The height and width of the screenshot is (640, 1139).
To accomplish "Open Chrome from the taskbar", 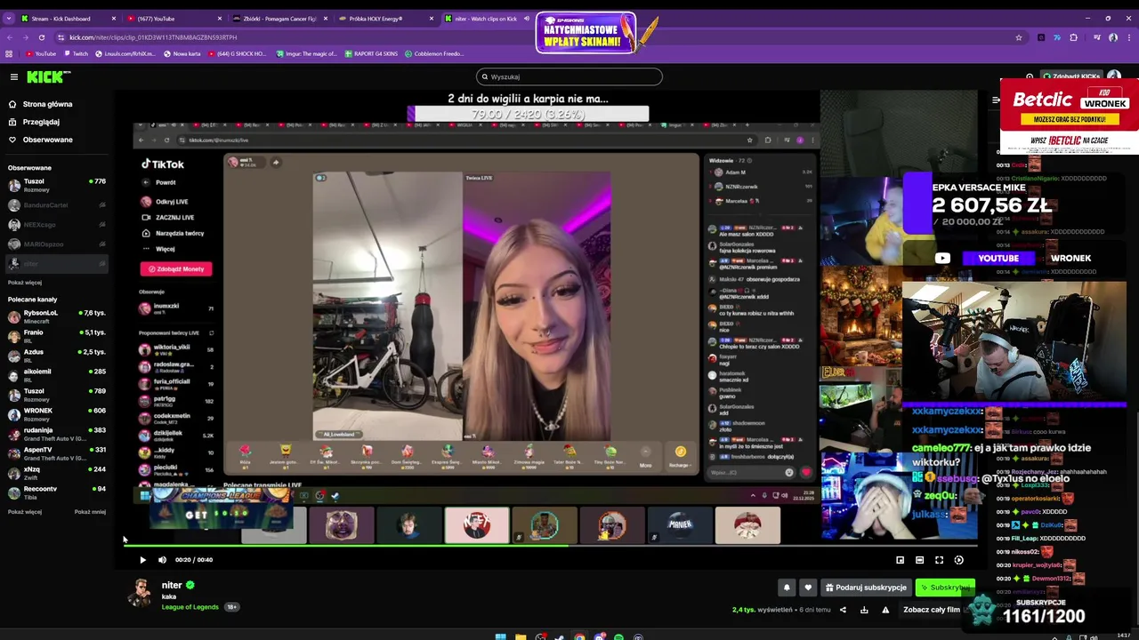I will coord(579,636).
